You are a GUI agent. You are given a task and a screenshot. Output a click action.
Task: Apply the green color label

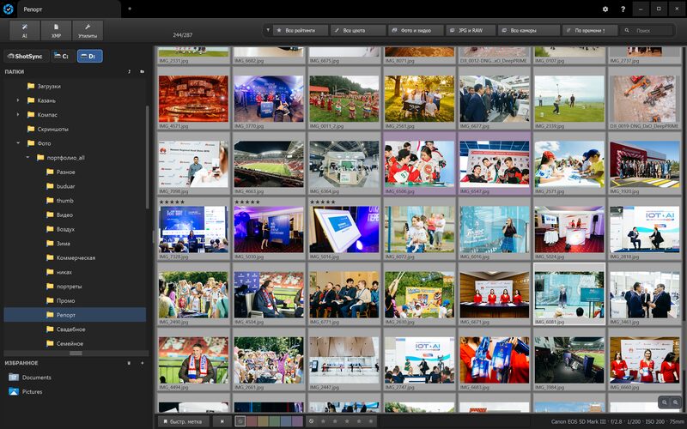tap(274, 421)
